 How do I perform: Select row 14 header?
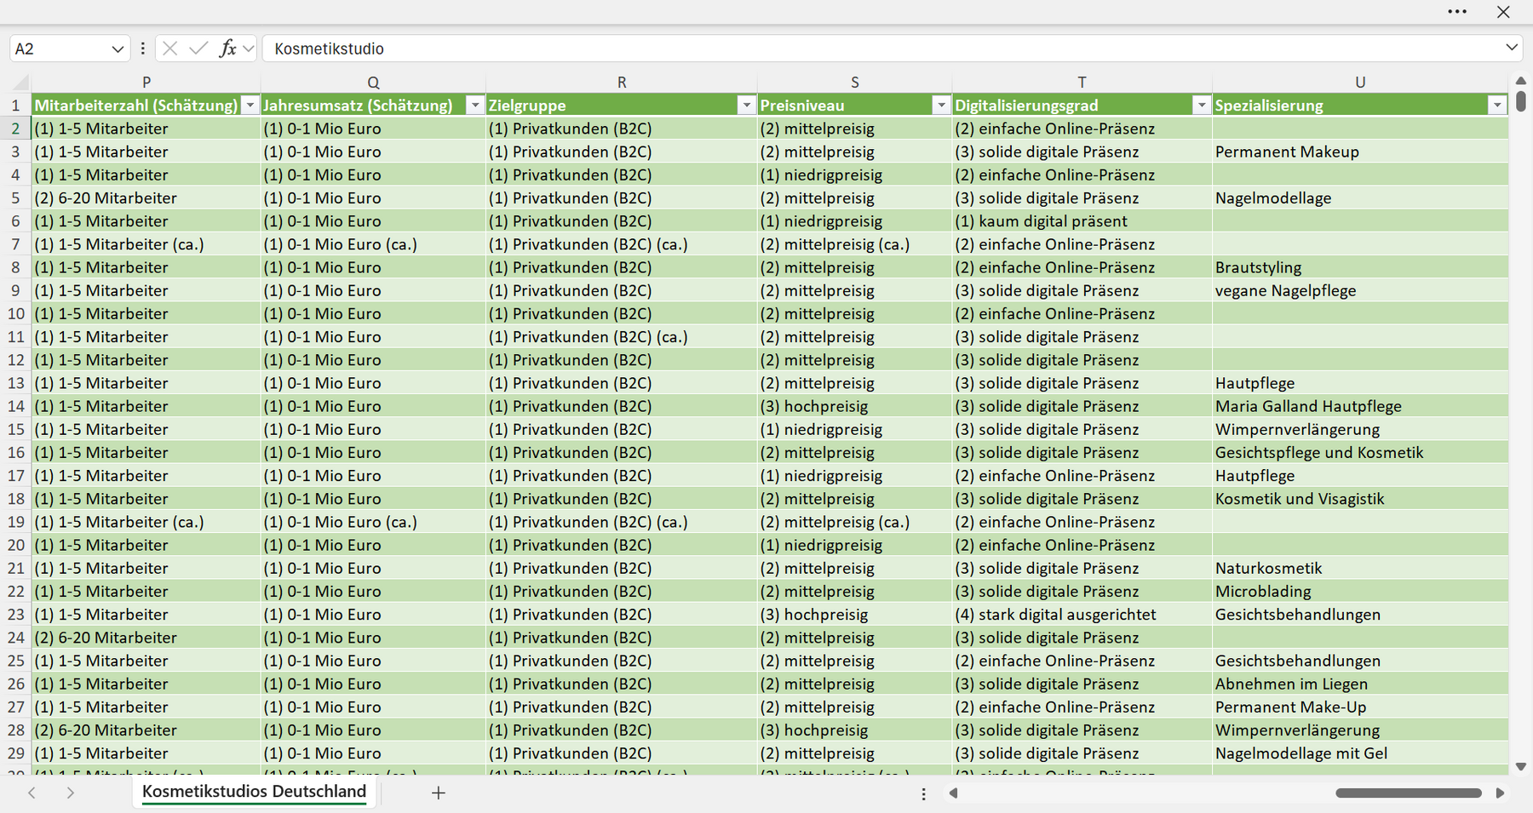15,406
